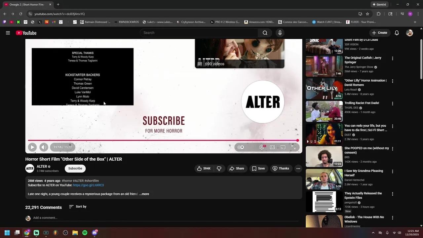Viewport: 423px width, 238px height.
Task: Go to YouTube home via the logo
Action: coord(26,33)
